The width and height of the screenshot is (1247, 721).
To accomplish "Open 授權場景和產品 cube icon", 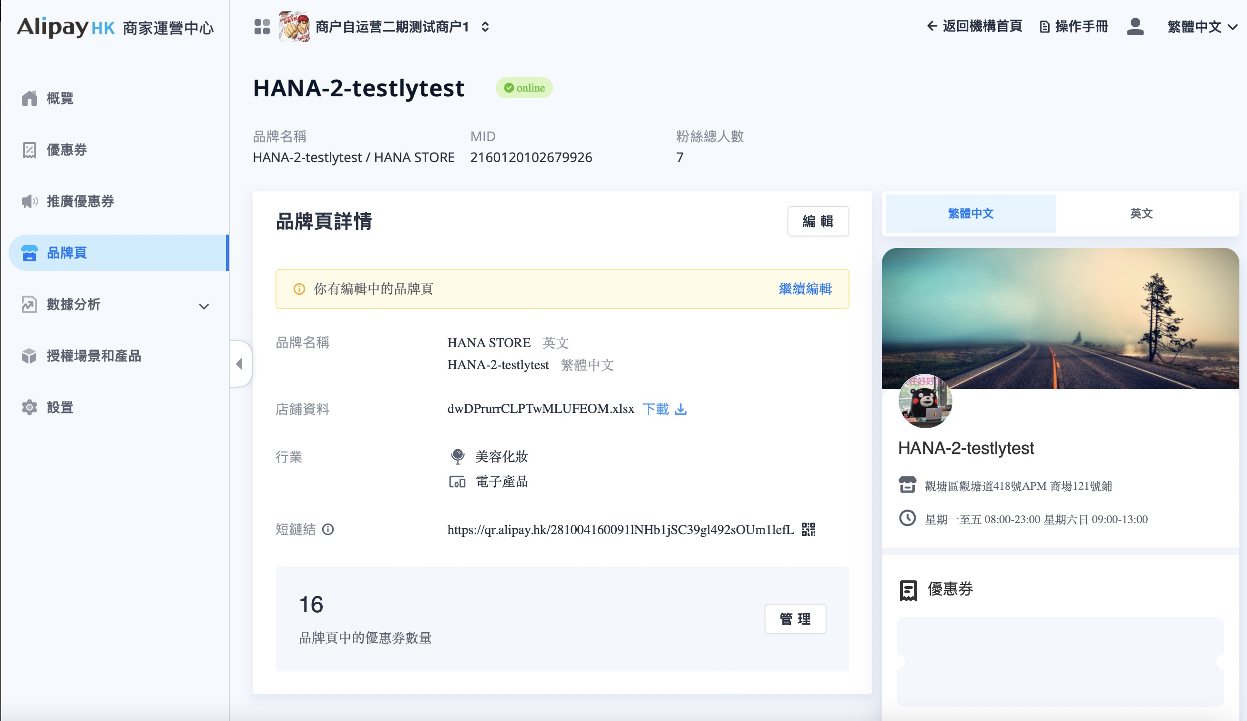I will [30, 356].
